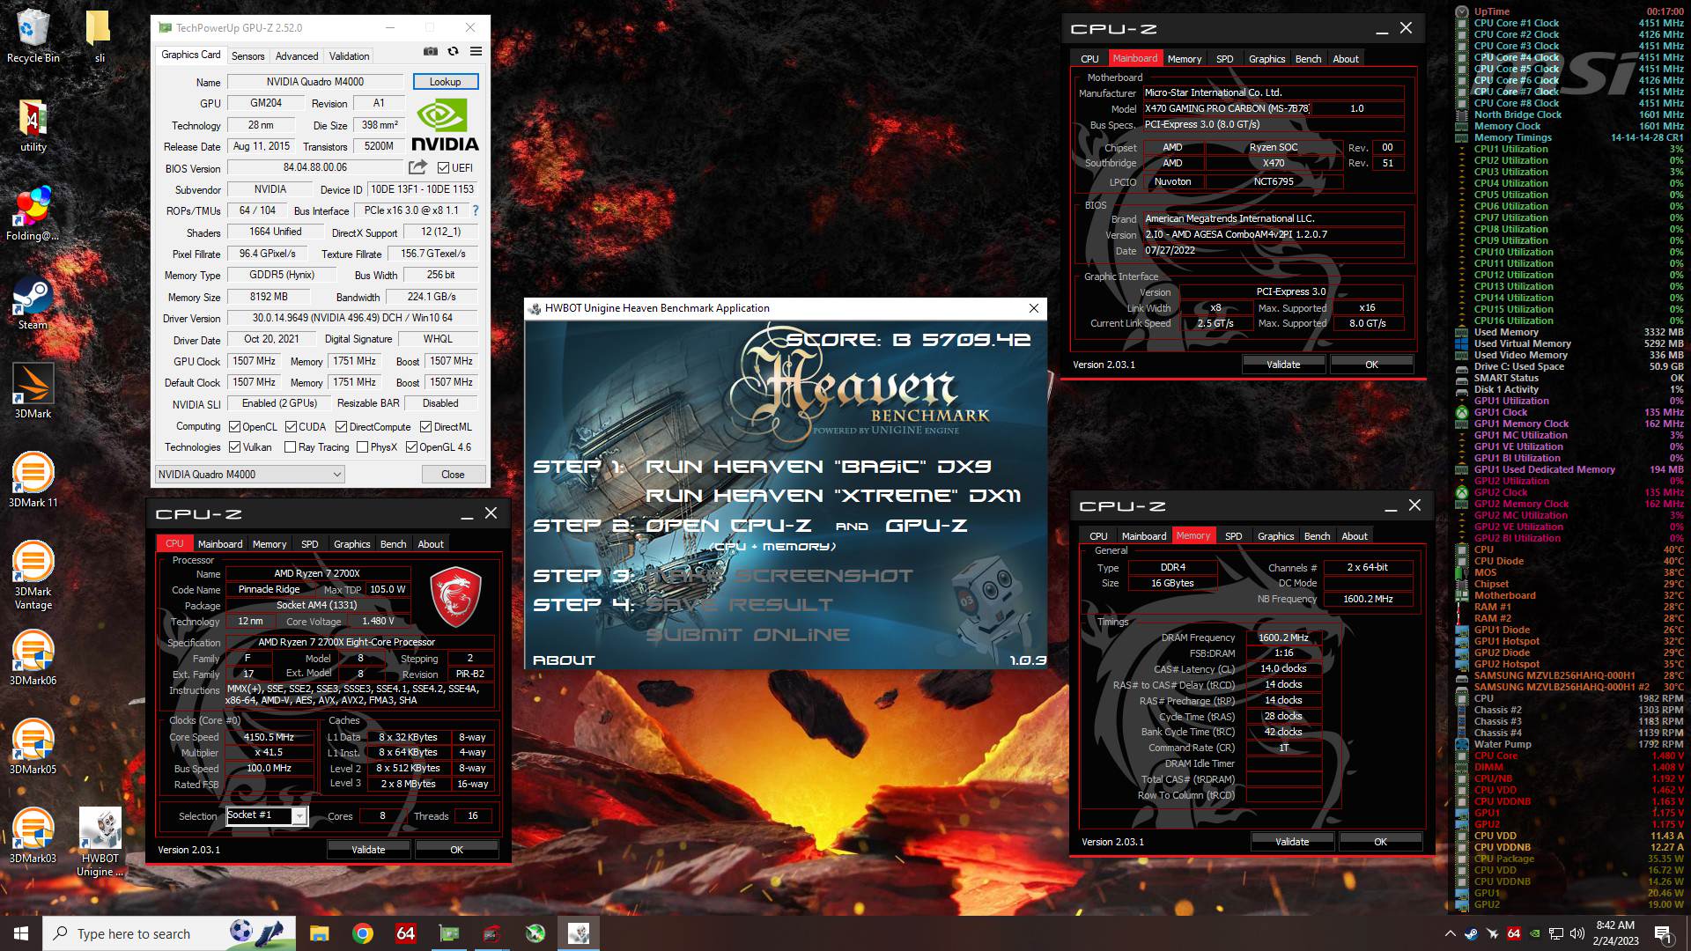Toggle OpenCL checkbox
The image size is (1691, 951).
(x=234, y=426)
